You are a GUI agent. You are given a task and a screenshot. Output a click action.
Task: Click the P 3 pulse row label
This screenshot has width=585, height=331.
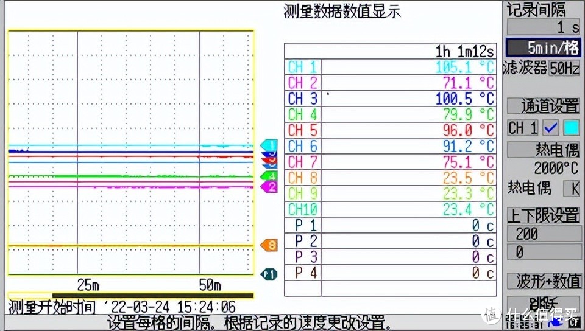305,257
